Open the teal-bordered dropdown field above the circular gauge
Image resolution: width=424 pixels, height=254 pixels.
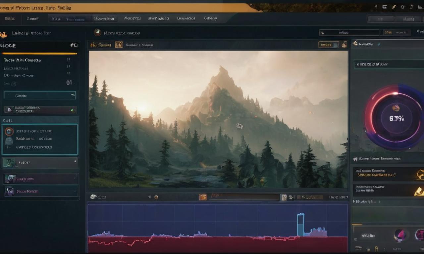click(x=388, y=64)
